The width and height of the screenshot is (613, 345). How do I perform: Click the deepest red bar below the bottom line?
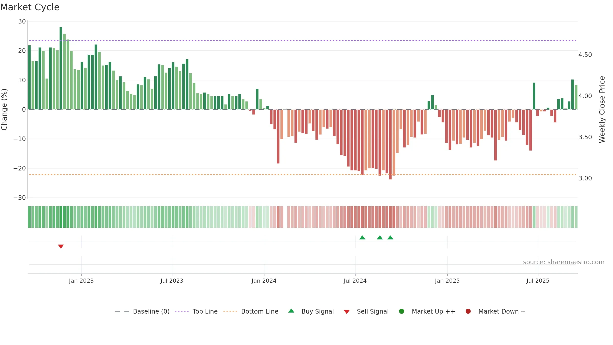coord(390,144)
